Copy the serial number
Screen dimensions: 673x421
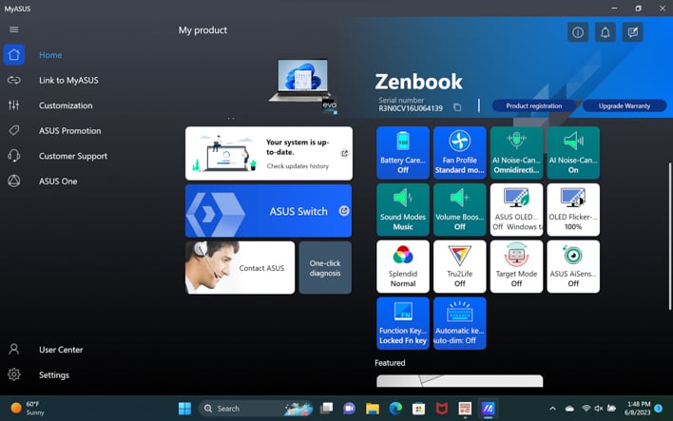[x=457, y=107]
